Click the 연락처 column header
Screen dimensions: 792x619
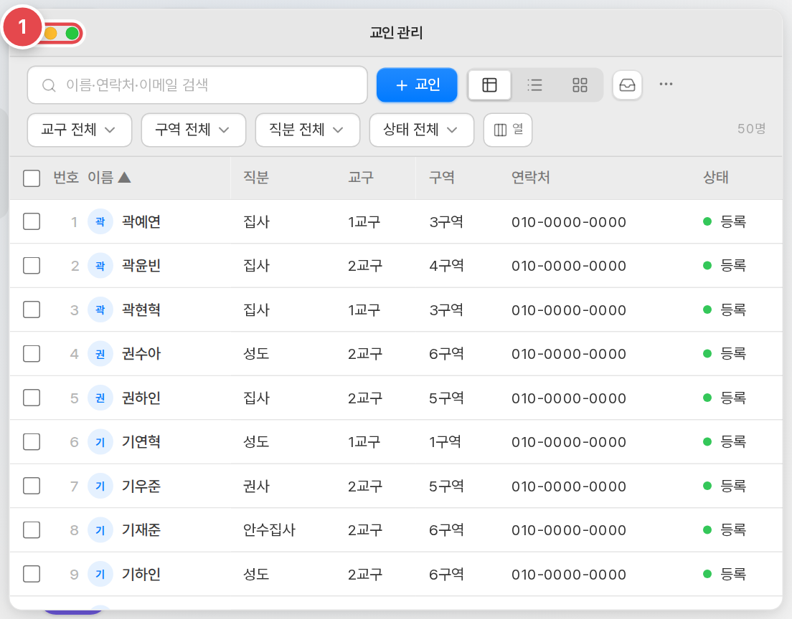[x=530, y=178]
